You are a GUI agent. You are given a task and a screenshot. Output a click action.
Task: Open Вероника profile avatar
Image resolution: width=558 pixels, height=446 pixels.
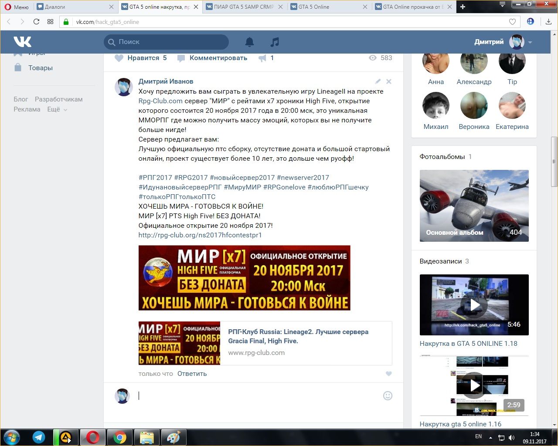click(474, 105)
